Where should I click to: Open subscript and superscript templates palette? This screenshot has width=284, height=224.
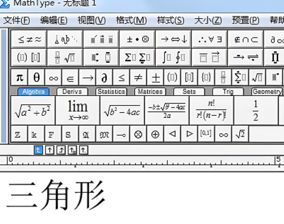(x=101, y=57)
